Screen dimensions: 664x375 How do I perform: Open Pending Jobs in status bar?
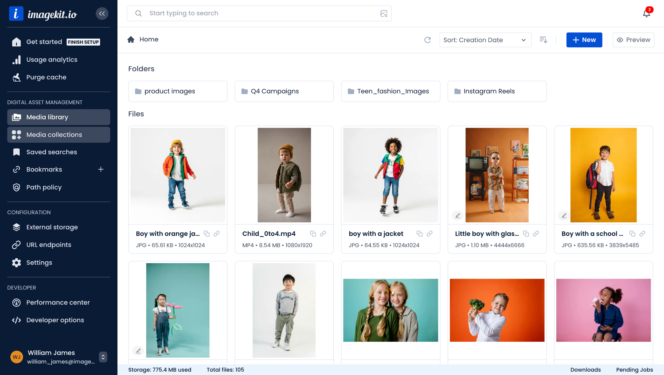[634, 370]
